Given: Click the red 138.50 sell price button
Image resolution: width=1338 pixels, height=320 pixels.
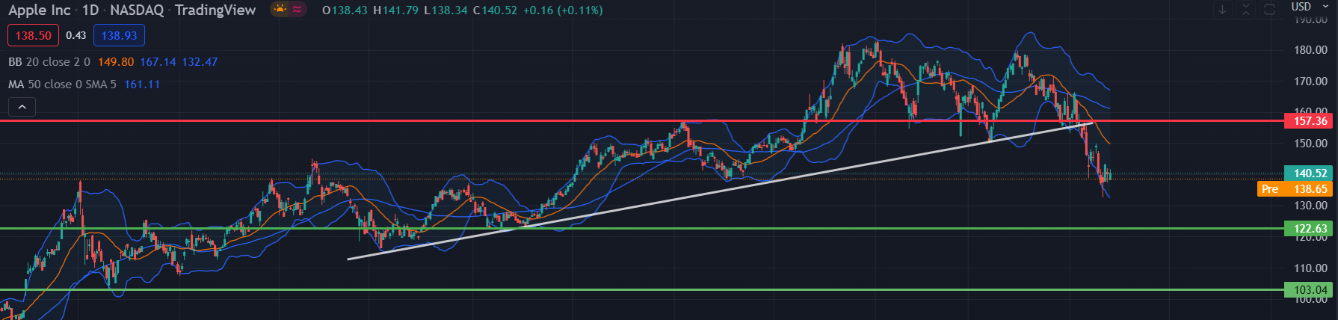Looking at the screenshot, I should (x=33, y=35).
